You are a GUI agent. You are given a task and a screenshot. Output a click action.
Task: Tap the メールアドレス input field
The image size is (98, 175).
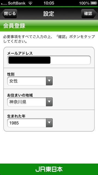point(49,60)
